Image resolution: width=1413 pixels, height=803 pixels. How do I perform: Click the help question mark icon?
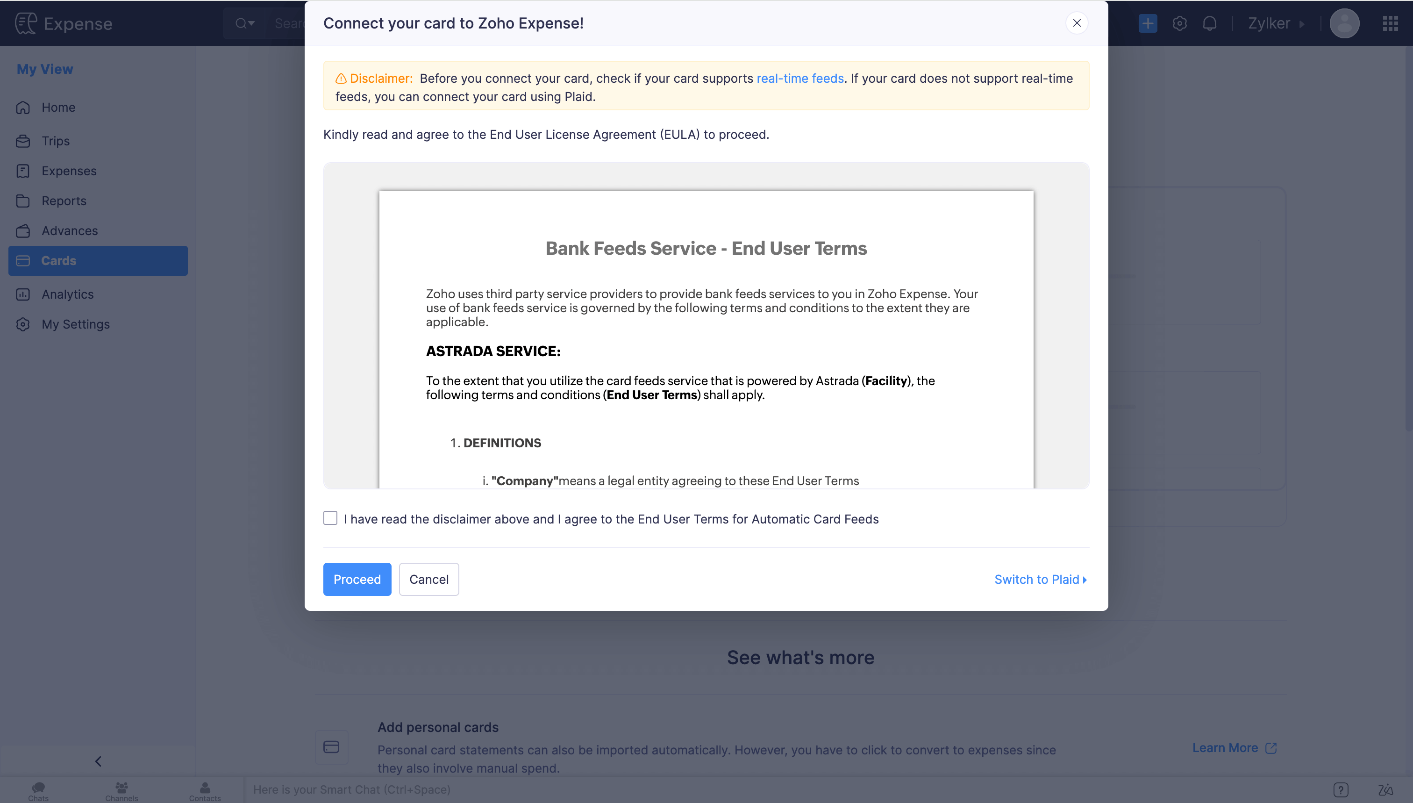[x=1340, y=790]
